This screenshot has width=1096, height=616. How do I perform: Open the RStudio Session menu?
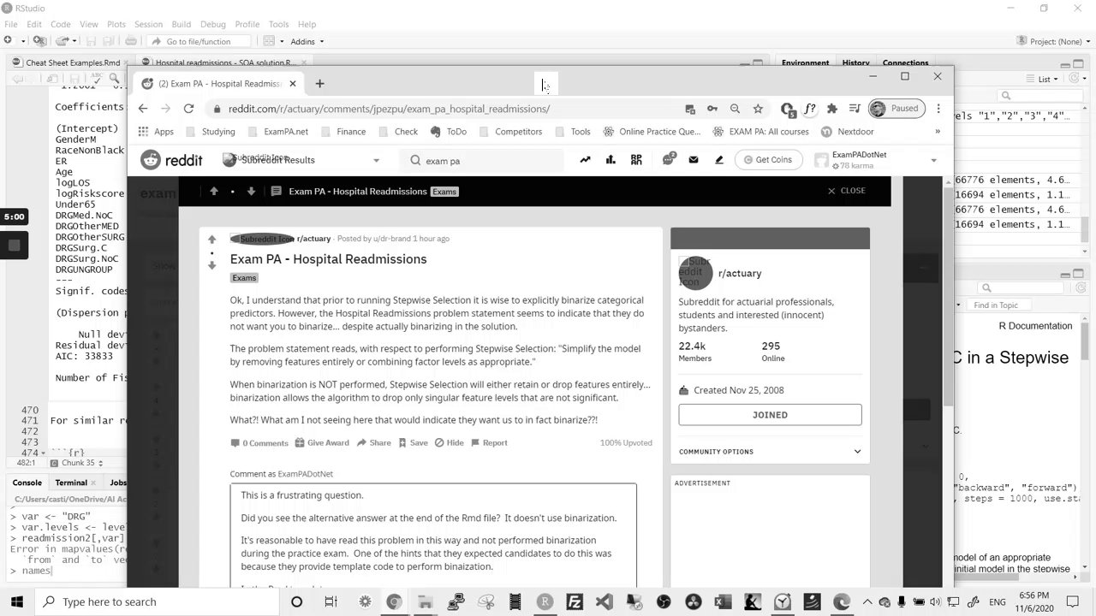pyautogui.click(x=148, y=24)
